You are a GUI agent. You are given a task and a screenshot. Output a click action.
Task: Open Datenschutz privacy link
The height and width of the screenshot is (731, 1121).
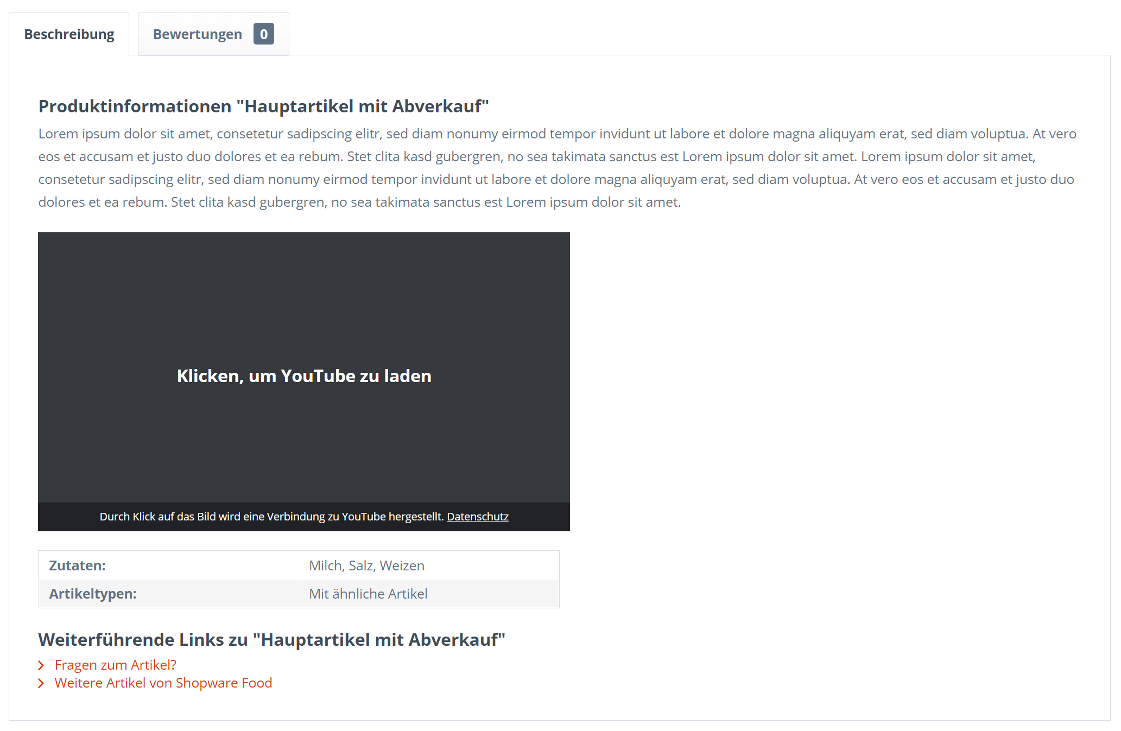click(478, 516)
